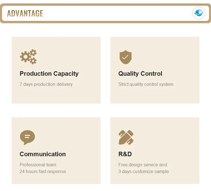Click empty area right of R&D icon
Image resolution: width=211 pixels, height=191 pixels.
169,137
